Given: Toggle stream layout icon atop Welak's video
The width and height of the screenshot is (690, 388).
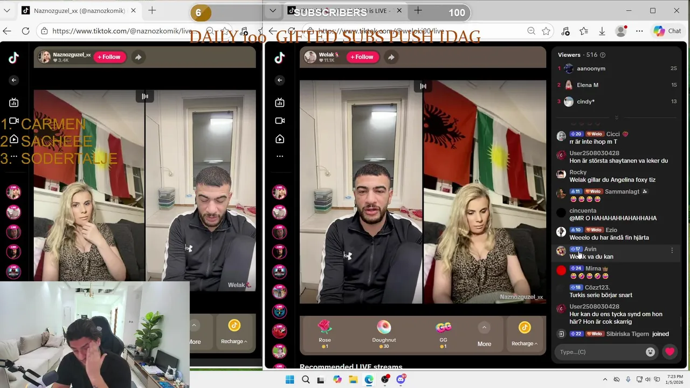Looking at the screenshot, I should (x=423, y=86).
